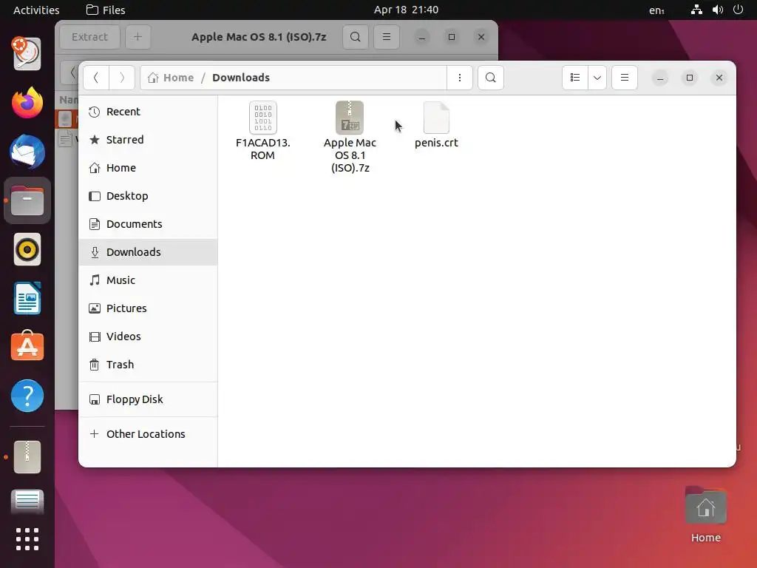
Task: Show applications grid in the dock
Action: 27,539
